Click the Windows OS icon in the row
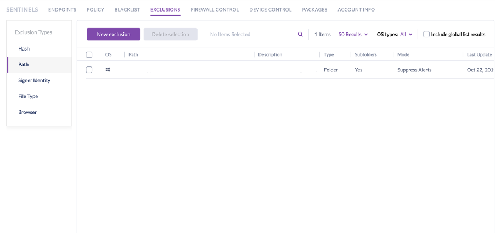The width and height of the screenshot is (495, 233). click(x=108, y=70)
